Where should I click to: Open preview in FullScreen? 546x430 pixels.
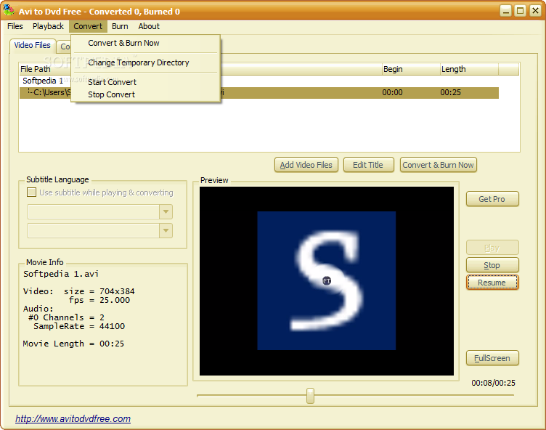(x=492, y=358)
